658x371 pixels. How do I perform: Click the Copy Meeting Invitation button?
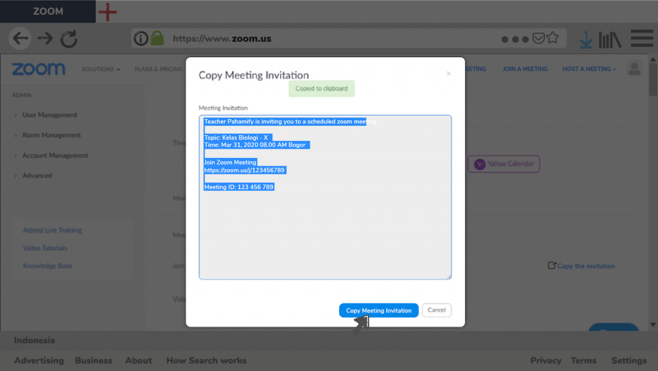pos(378,310)
